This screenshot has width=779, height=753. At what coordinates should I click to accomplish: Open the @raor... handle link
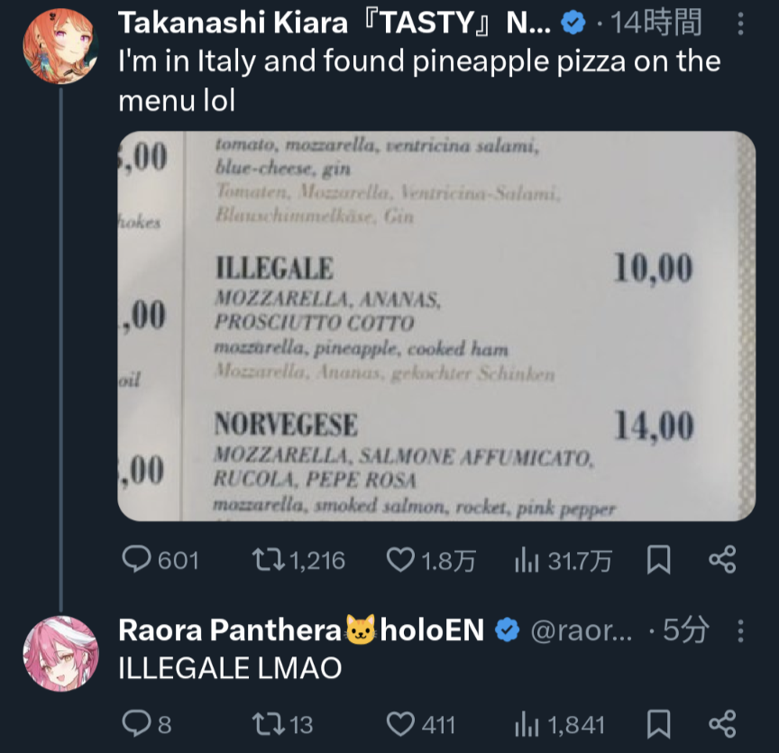(582, 630)
